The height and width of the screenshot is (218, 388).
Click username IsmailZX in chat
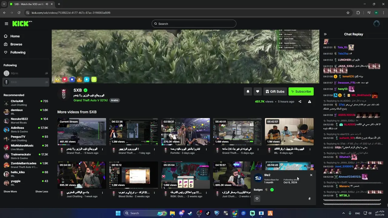click(348, 77)
